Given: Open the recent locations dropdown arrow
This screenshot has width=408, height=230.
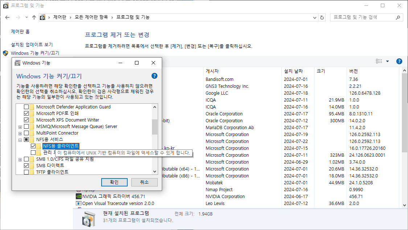Looking at the screenshot, I should click(26, 17).
